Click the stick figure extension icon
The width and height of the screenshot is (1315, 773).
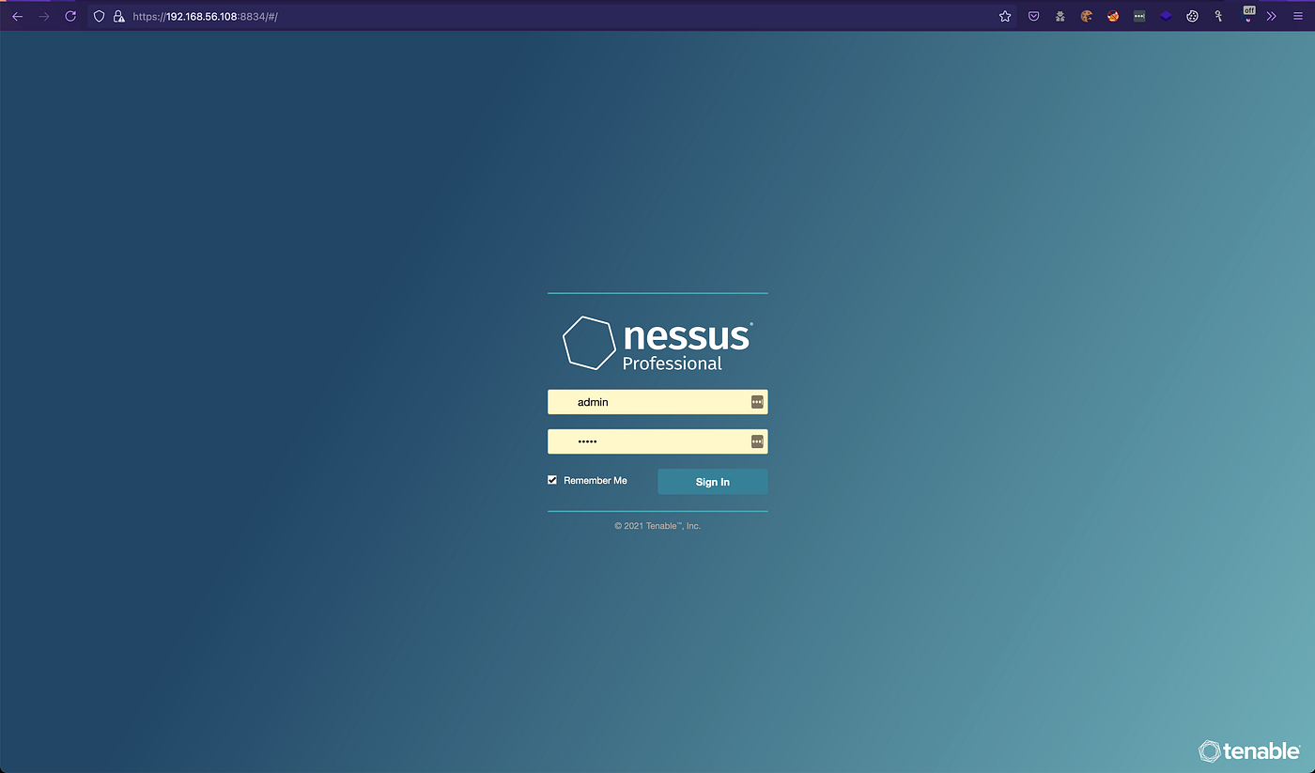[x=1219, y=16]
